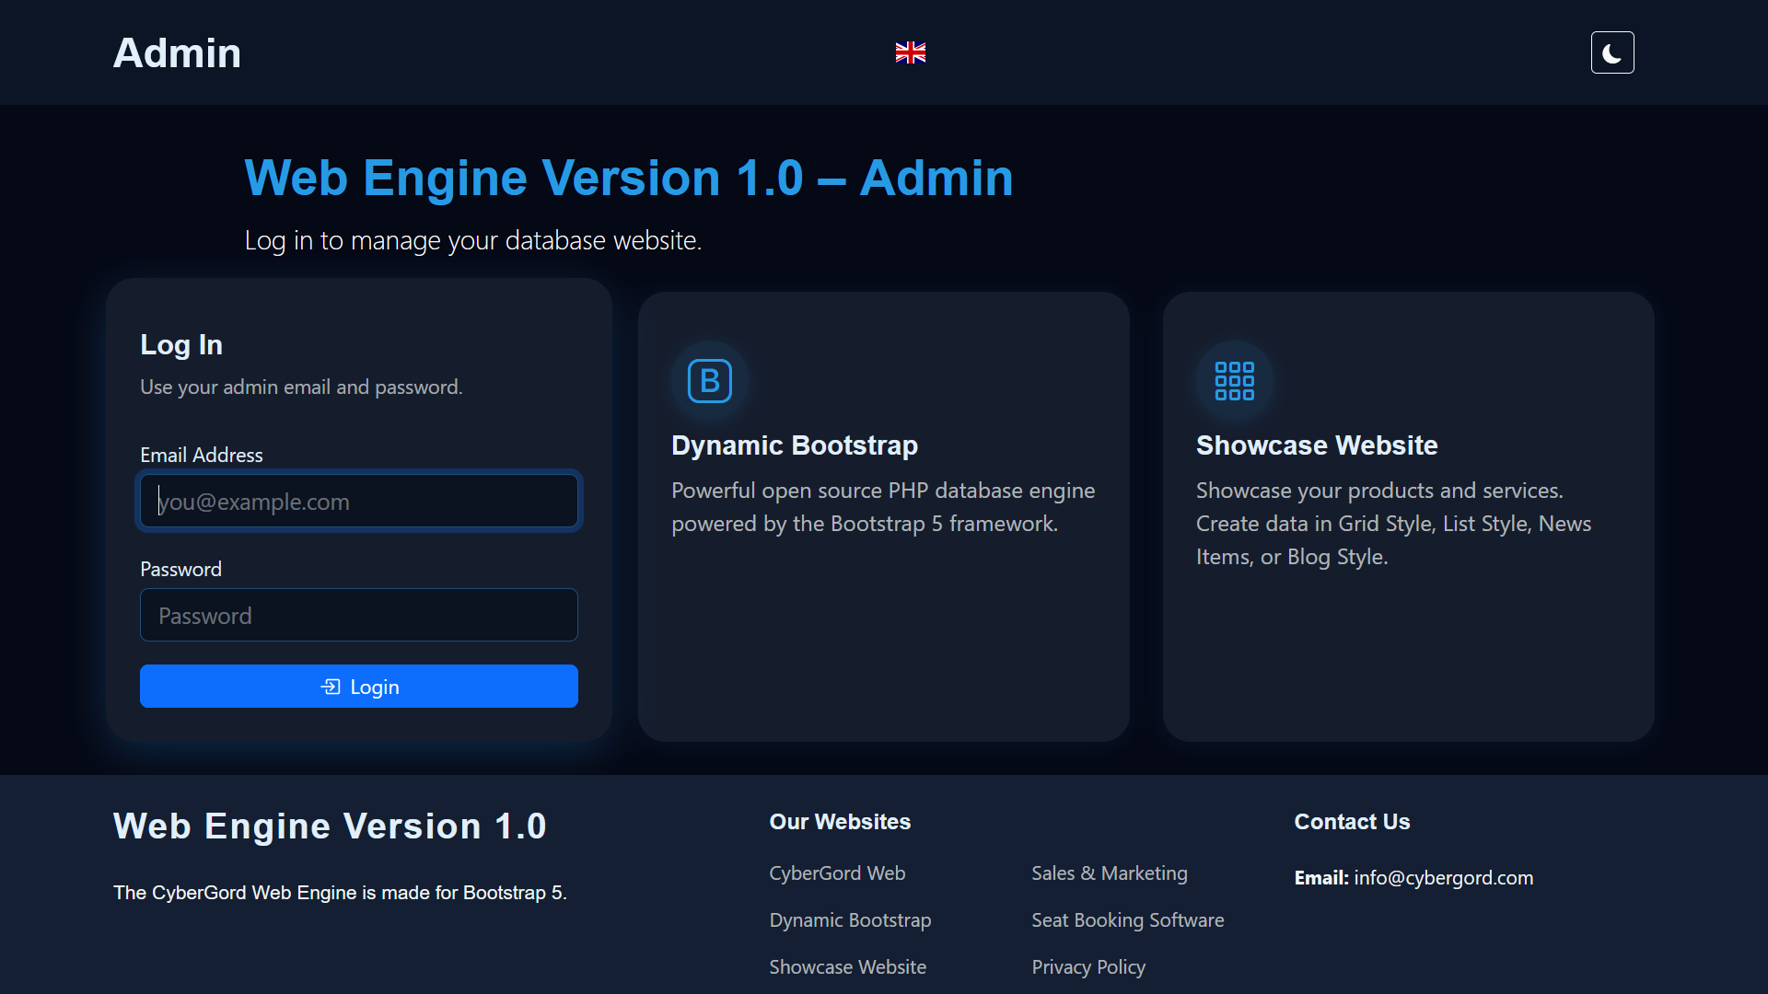Focus the Email Address input field
This screenshot has height=994, width=1768.
(x=359, y=501)
